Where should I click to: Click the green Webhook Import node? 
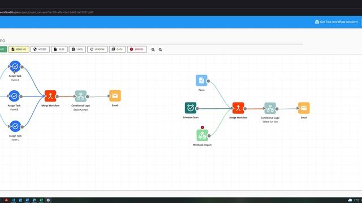(x=202, y=135)
